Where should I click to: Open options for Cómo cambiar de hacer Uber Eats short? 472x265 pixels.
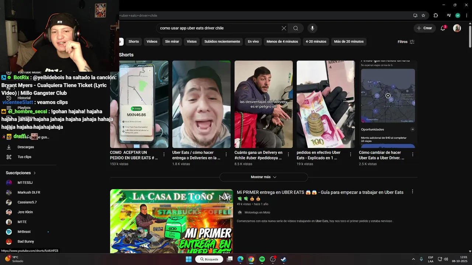click(x=413, y=155)
